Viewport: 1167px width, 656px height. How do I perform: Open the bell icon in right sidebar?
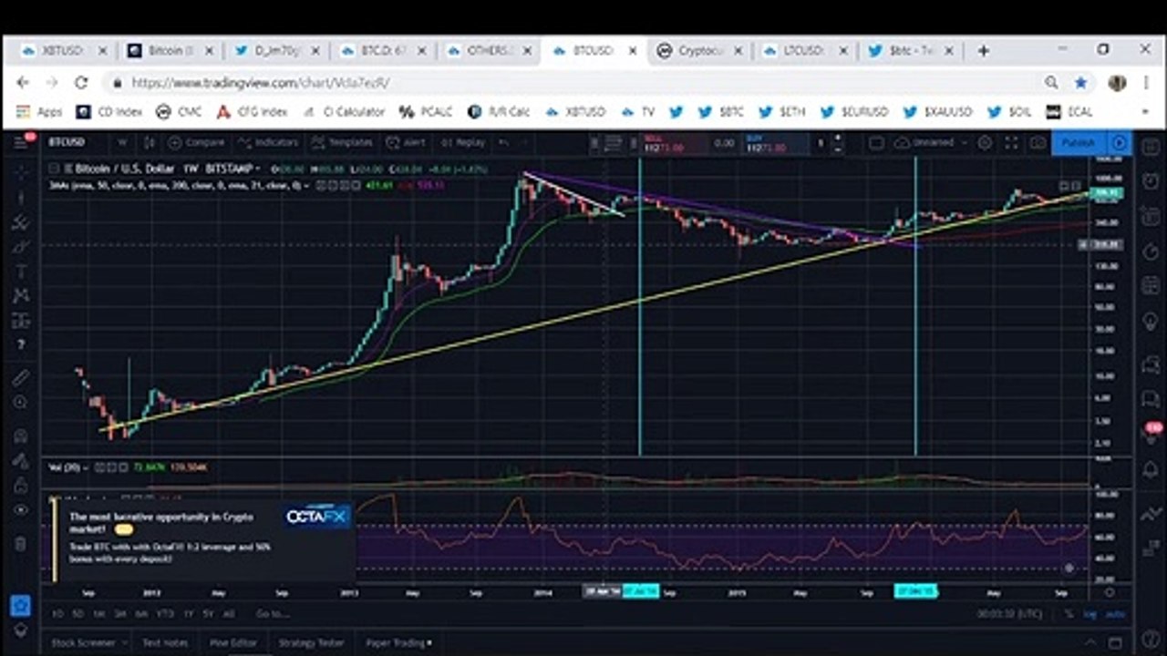click(x=1152, y=469)
